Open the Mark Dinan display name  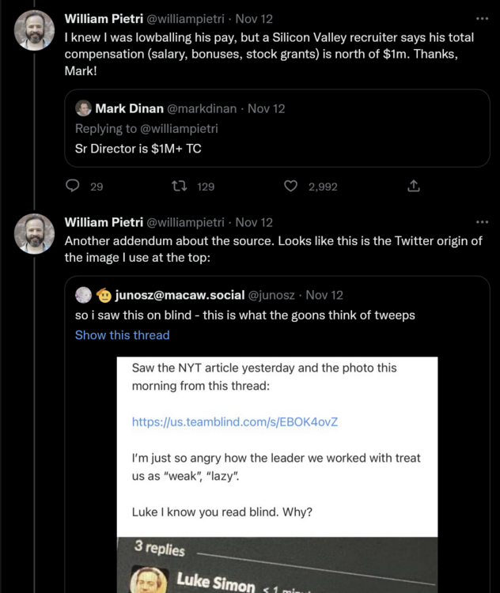coord(129,108)
